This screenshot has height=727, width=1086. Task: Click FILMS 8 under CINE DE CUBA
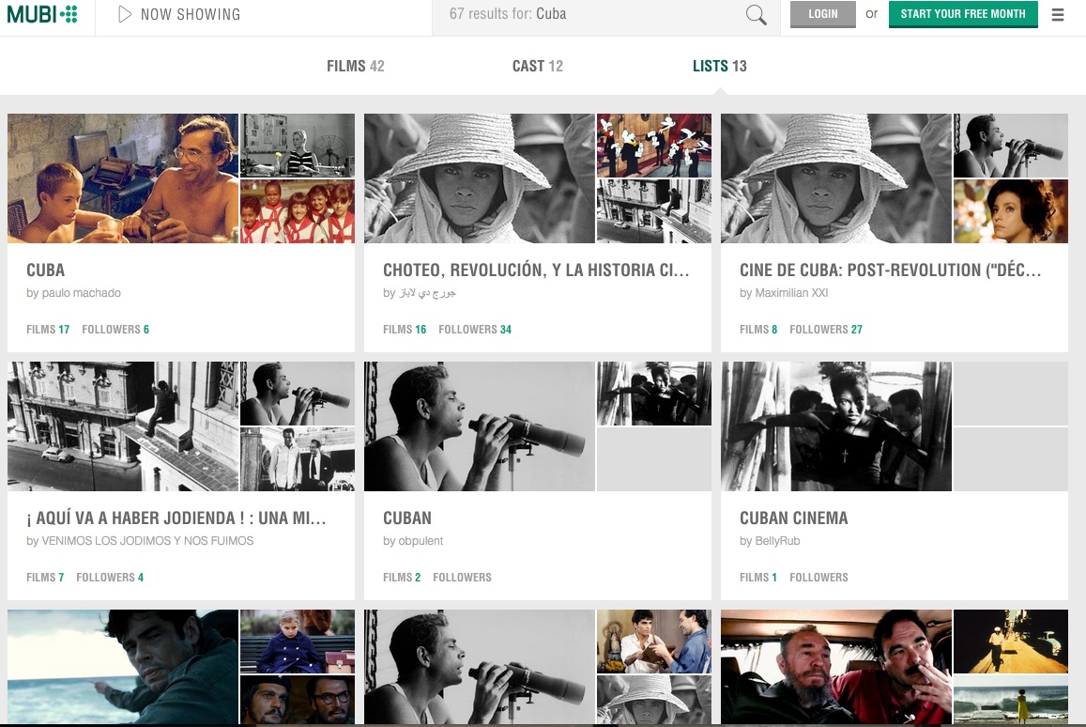[x=758, y=329]
